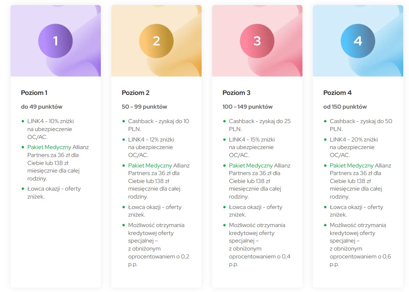The image size is (409, 292).
Task: Follow Pakiet Medyczny link in Poziom 3
Action: (251, 166)
